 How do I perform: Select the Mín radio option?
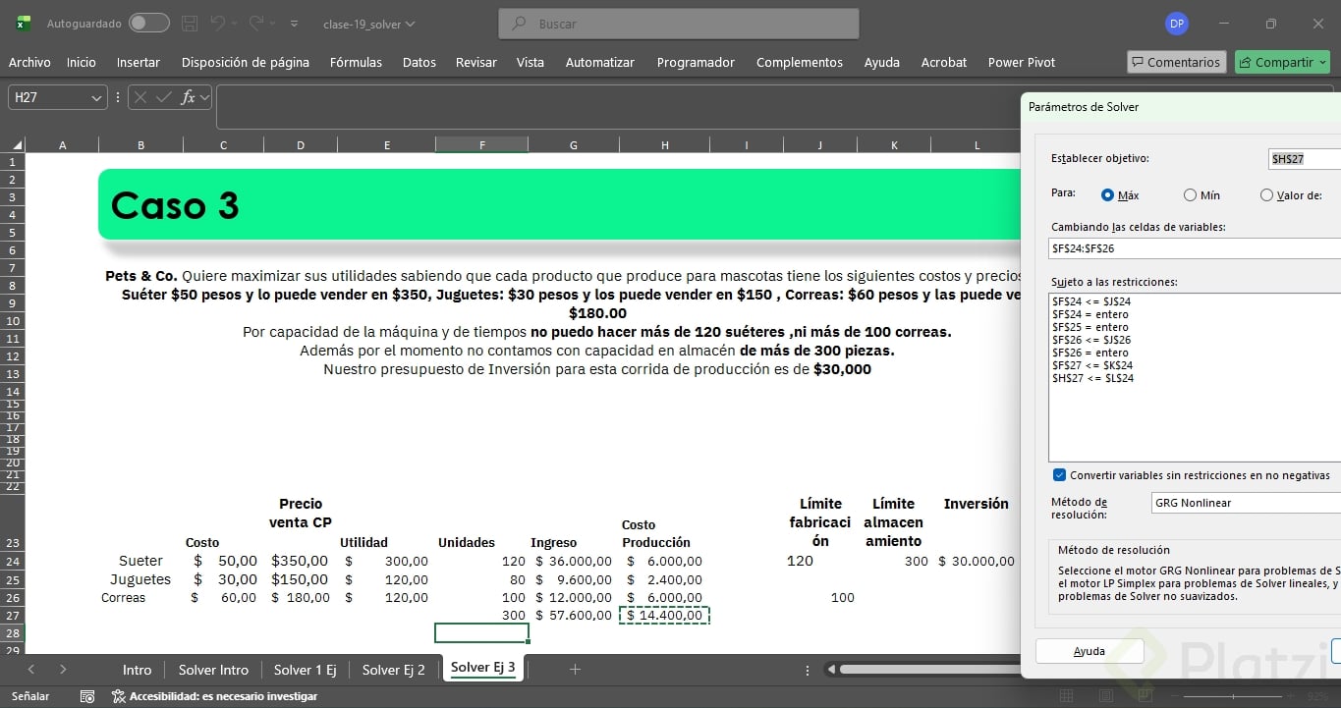click(x=1190, y=195)
